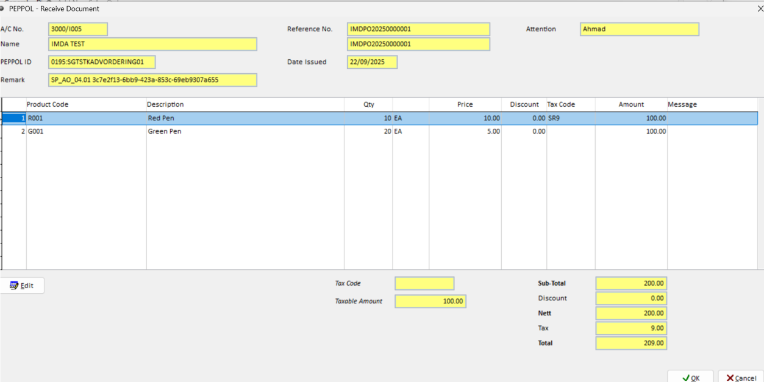The width and height of the screenshot is (764, 382).
Task: Click amount 100.00 in the Green Pen row
Action: pyautogui.click(x=631, y=131)
